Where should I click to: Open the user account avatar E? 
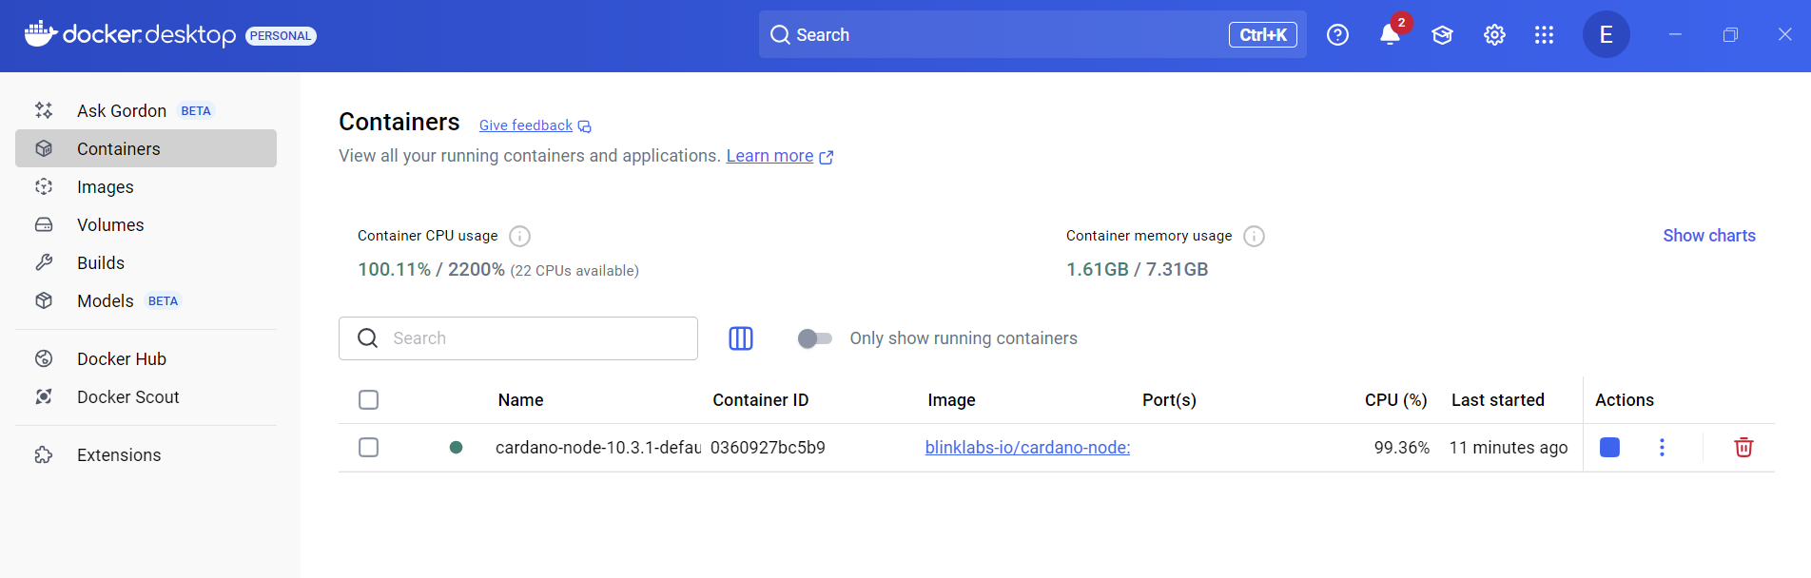click(x=1606, y=35)
